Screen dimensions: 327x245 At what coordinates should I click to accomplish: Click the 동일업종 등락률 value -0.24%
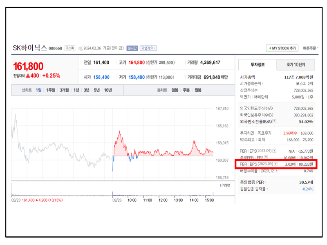pyautogui.click(x=307, y=189)
